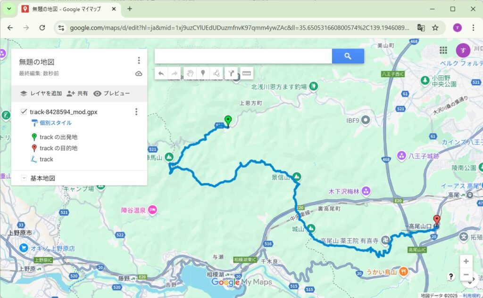This screenshot has height=298, width=483.
Task: Click the green start marker on map
Action: (228, 121)
